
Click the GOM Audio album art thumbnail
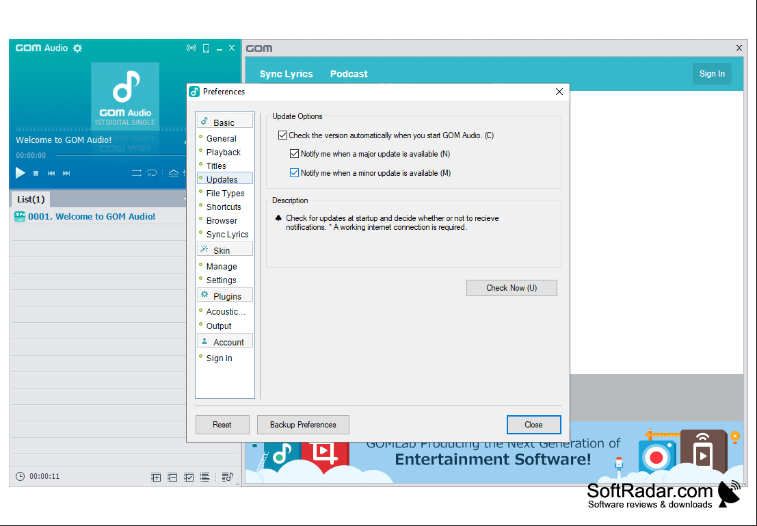coord(125,96)
